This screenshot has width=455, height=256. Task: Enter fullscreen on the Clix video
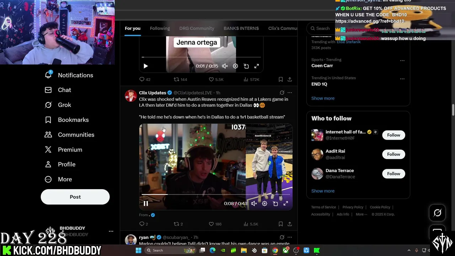coord(286,203)
